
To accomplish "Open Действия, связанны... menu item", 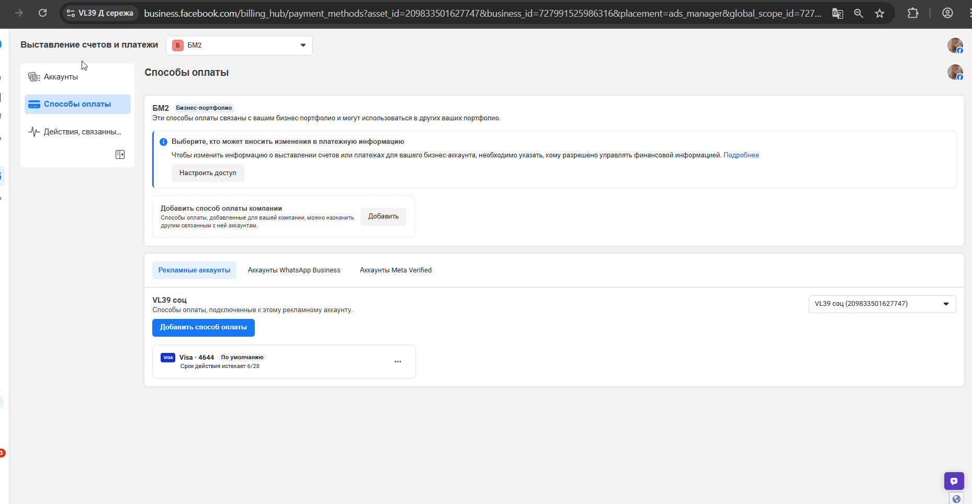I will [77, 132].
